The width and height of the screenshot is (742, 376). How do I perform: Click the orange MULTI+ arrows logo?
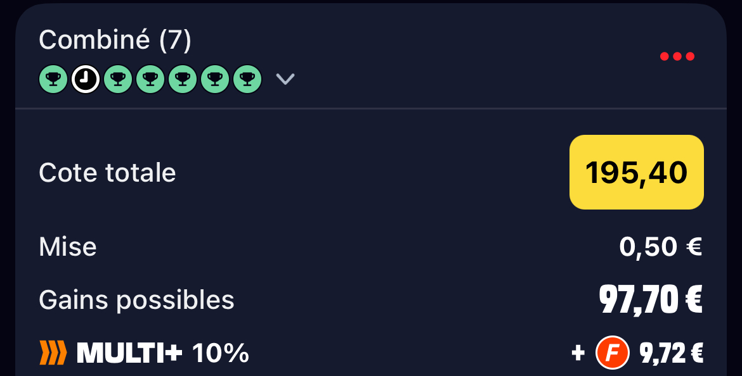click(x=53, y=353)
